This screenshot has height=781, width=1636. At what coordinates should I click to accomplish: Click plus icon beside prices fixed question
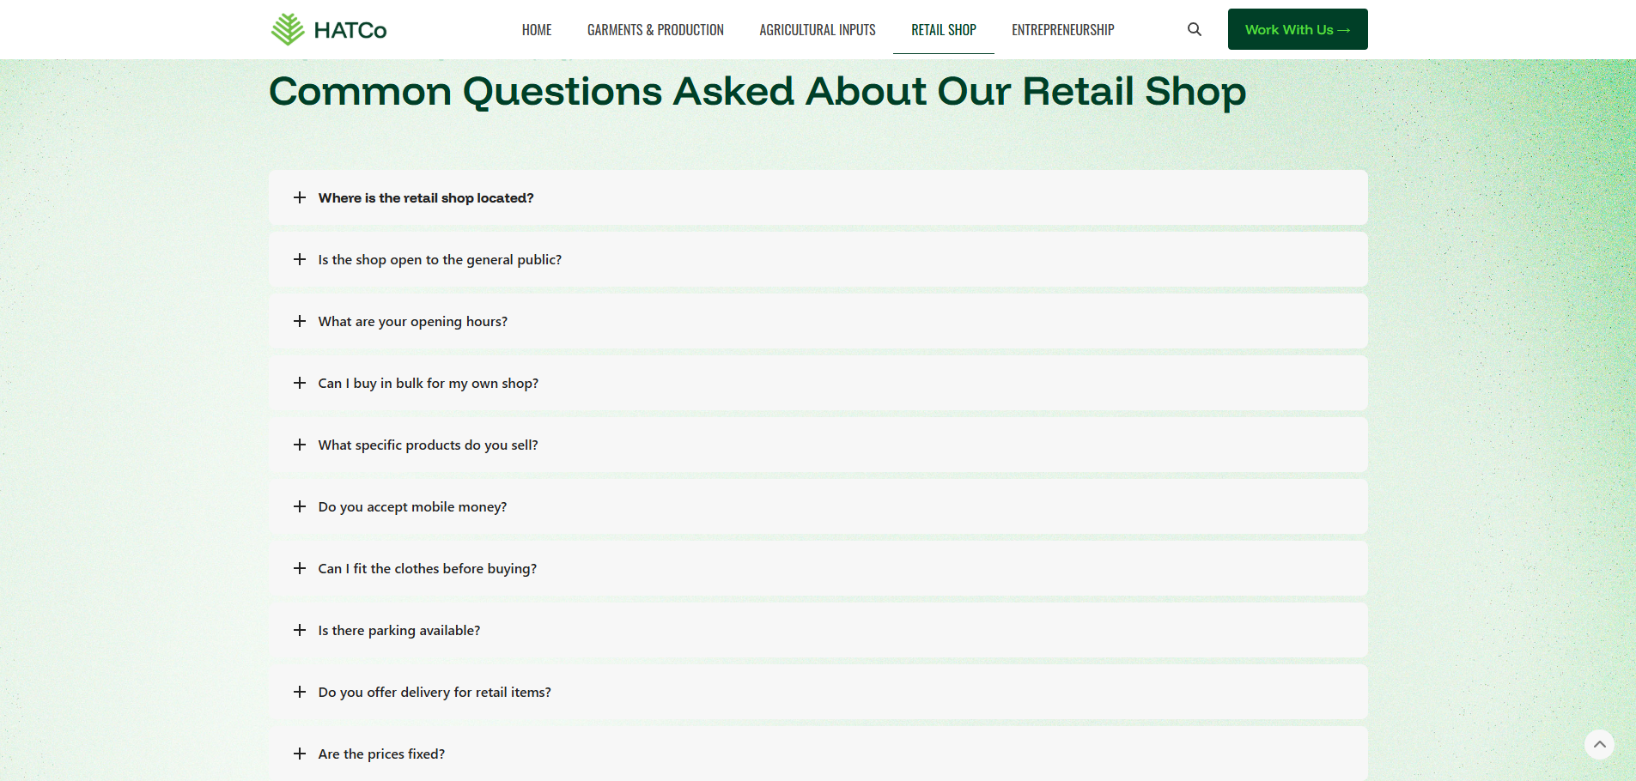pyautogui.click(x=300, y=754)
